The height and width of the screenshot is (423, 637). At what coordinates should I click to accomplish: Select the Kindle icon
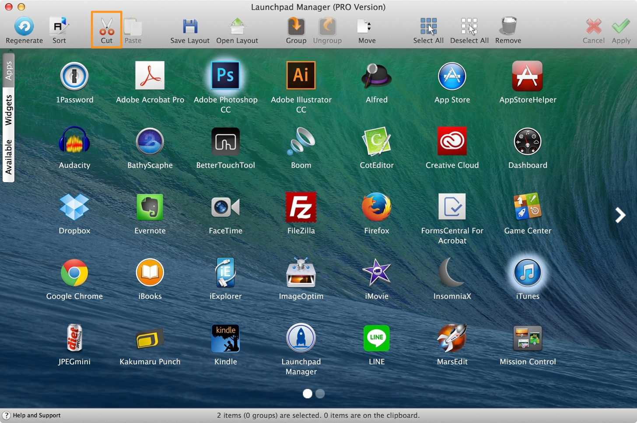(x=226, y=338)
